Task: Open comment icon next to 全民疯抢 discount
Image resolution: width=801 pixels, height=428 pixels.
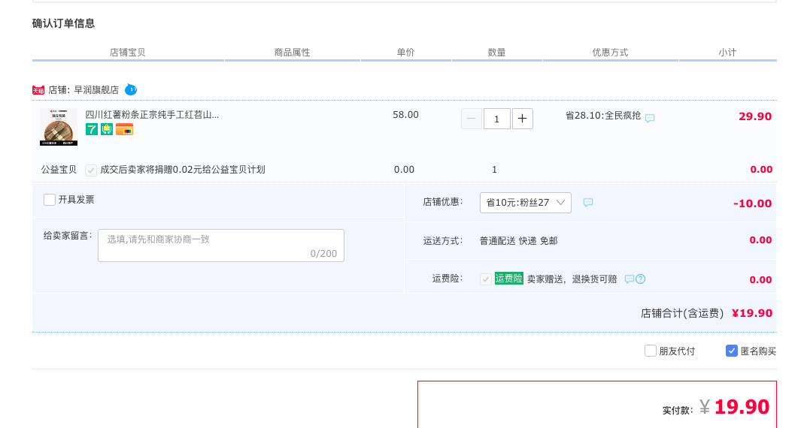Action: coord(650,118)
